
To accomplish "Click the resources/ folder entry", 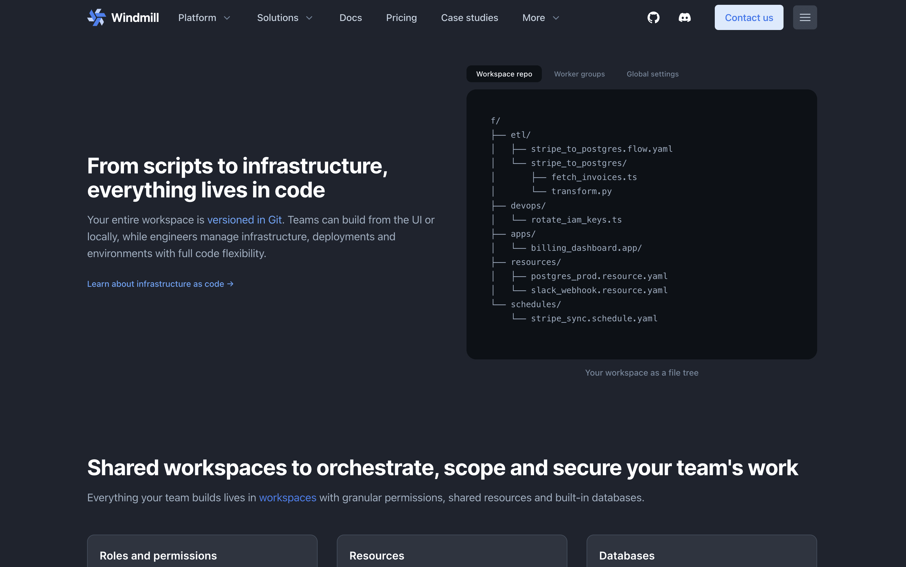I will [x=536, y=262].
